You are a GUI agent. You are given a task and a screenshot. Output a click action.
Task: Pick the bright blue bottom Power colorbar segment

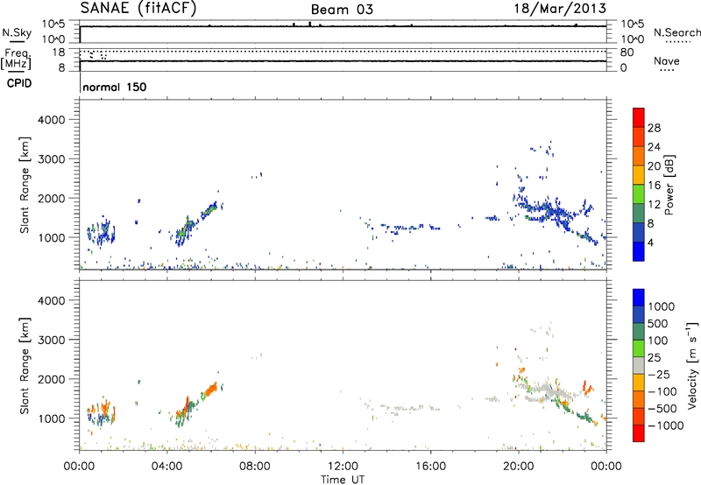pos(639,251)
